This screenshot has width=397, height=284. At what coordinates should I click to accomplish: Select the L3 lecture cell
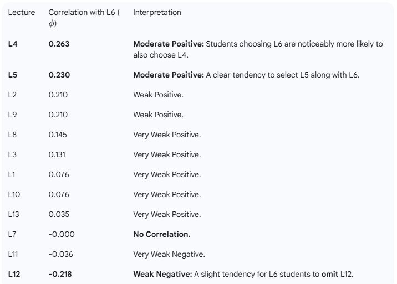13,154
